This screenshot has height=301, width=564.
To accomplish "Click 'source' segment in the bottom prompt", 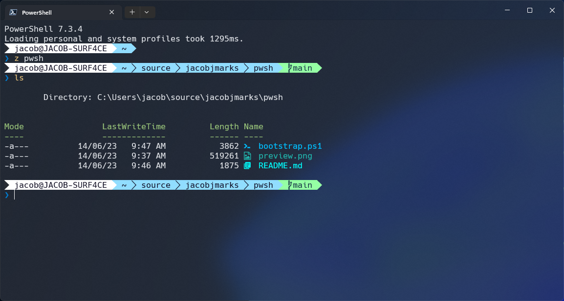I will (x=156, y=185).
